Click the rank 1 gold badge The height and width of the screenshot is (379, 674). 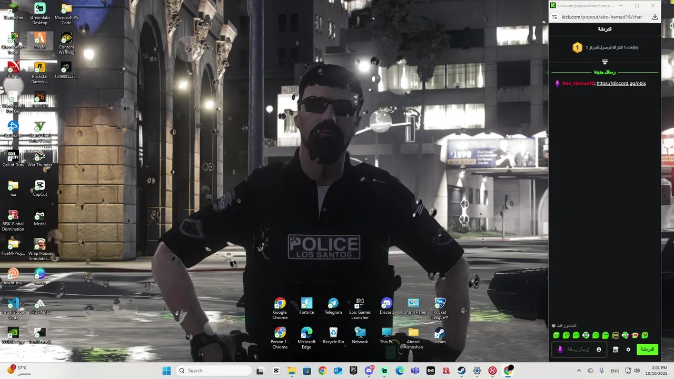point(577,47)
